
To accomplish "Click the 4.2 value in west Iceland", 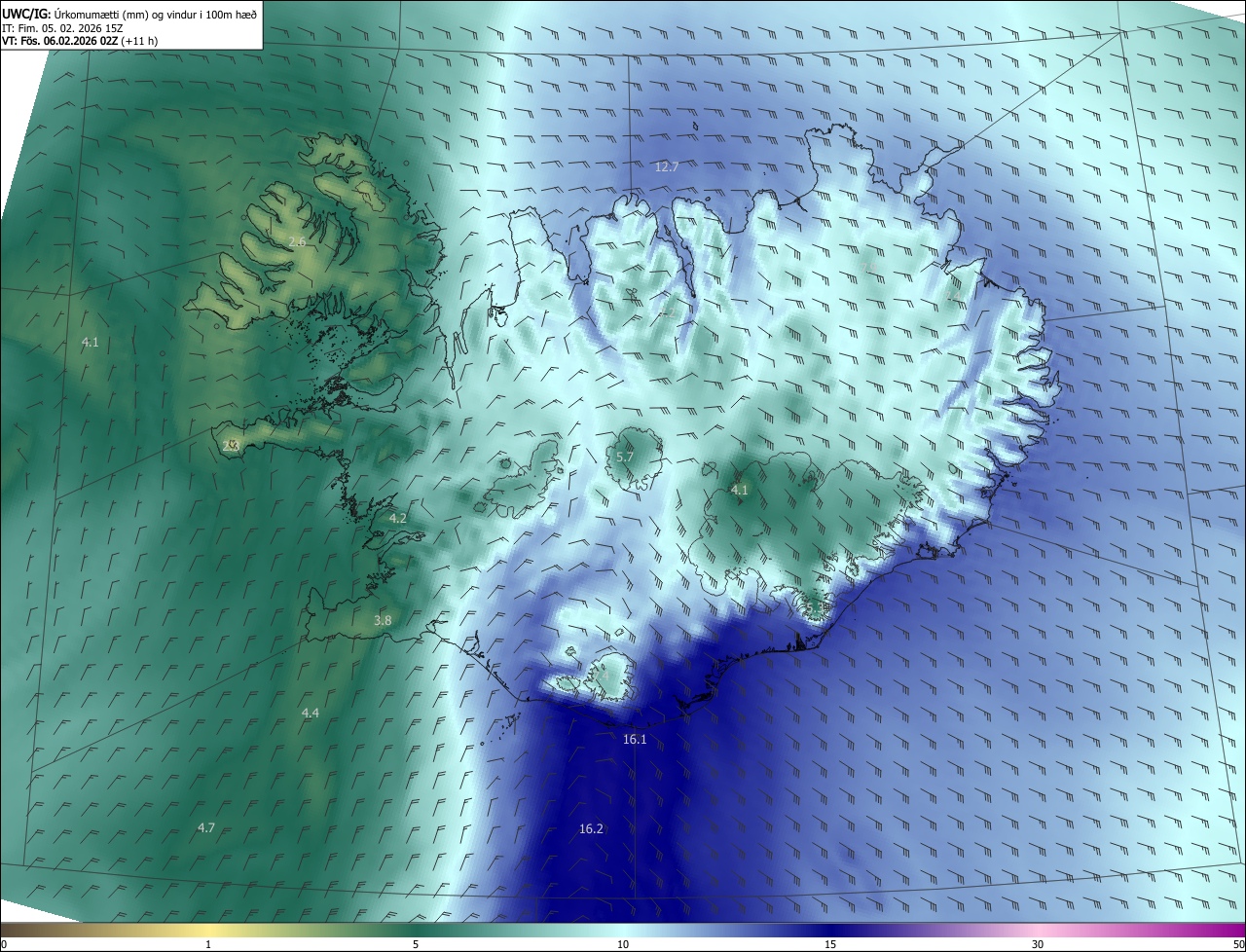I will [x=397, y=518].
